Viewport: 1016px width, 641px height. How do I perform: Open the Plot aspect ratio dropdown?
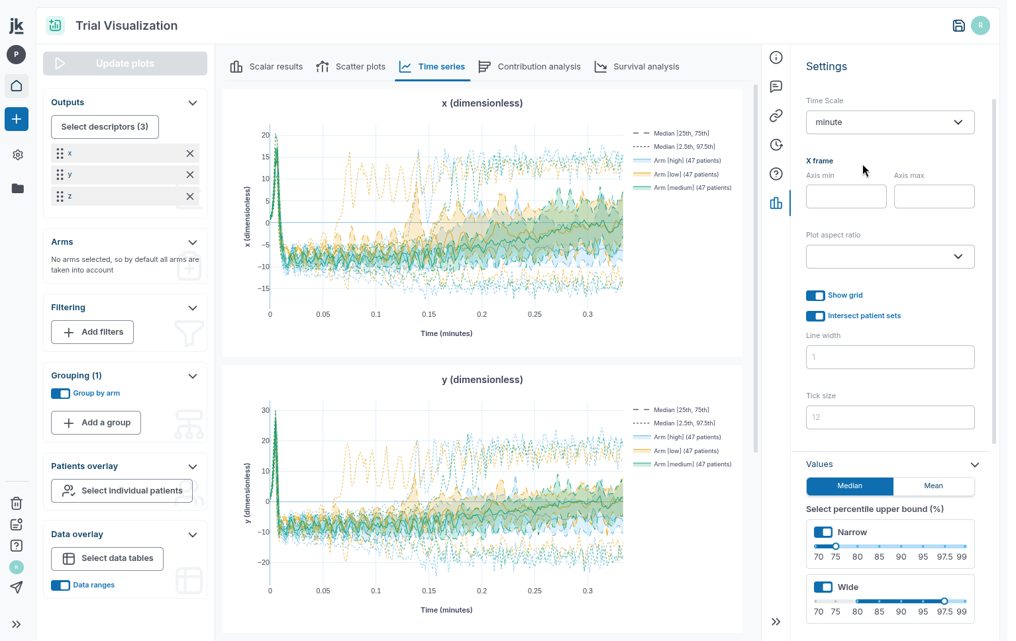(889, 257)
